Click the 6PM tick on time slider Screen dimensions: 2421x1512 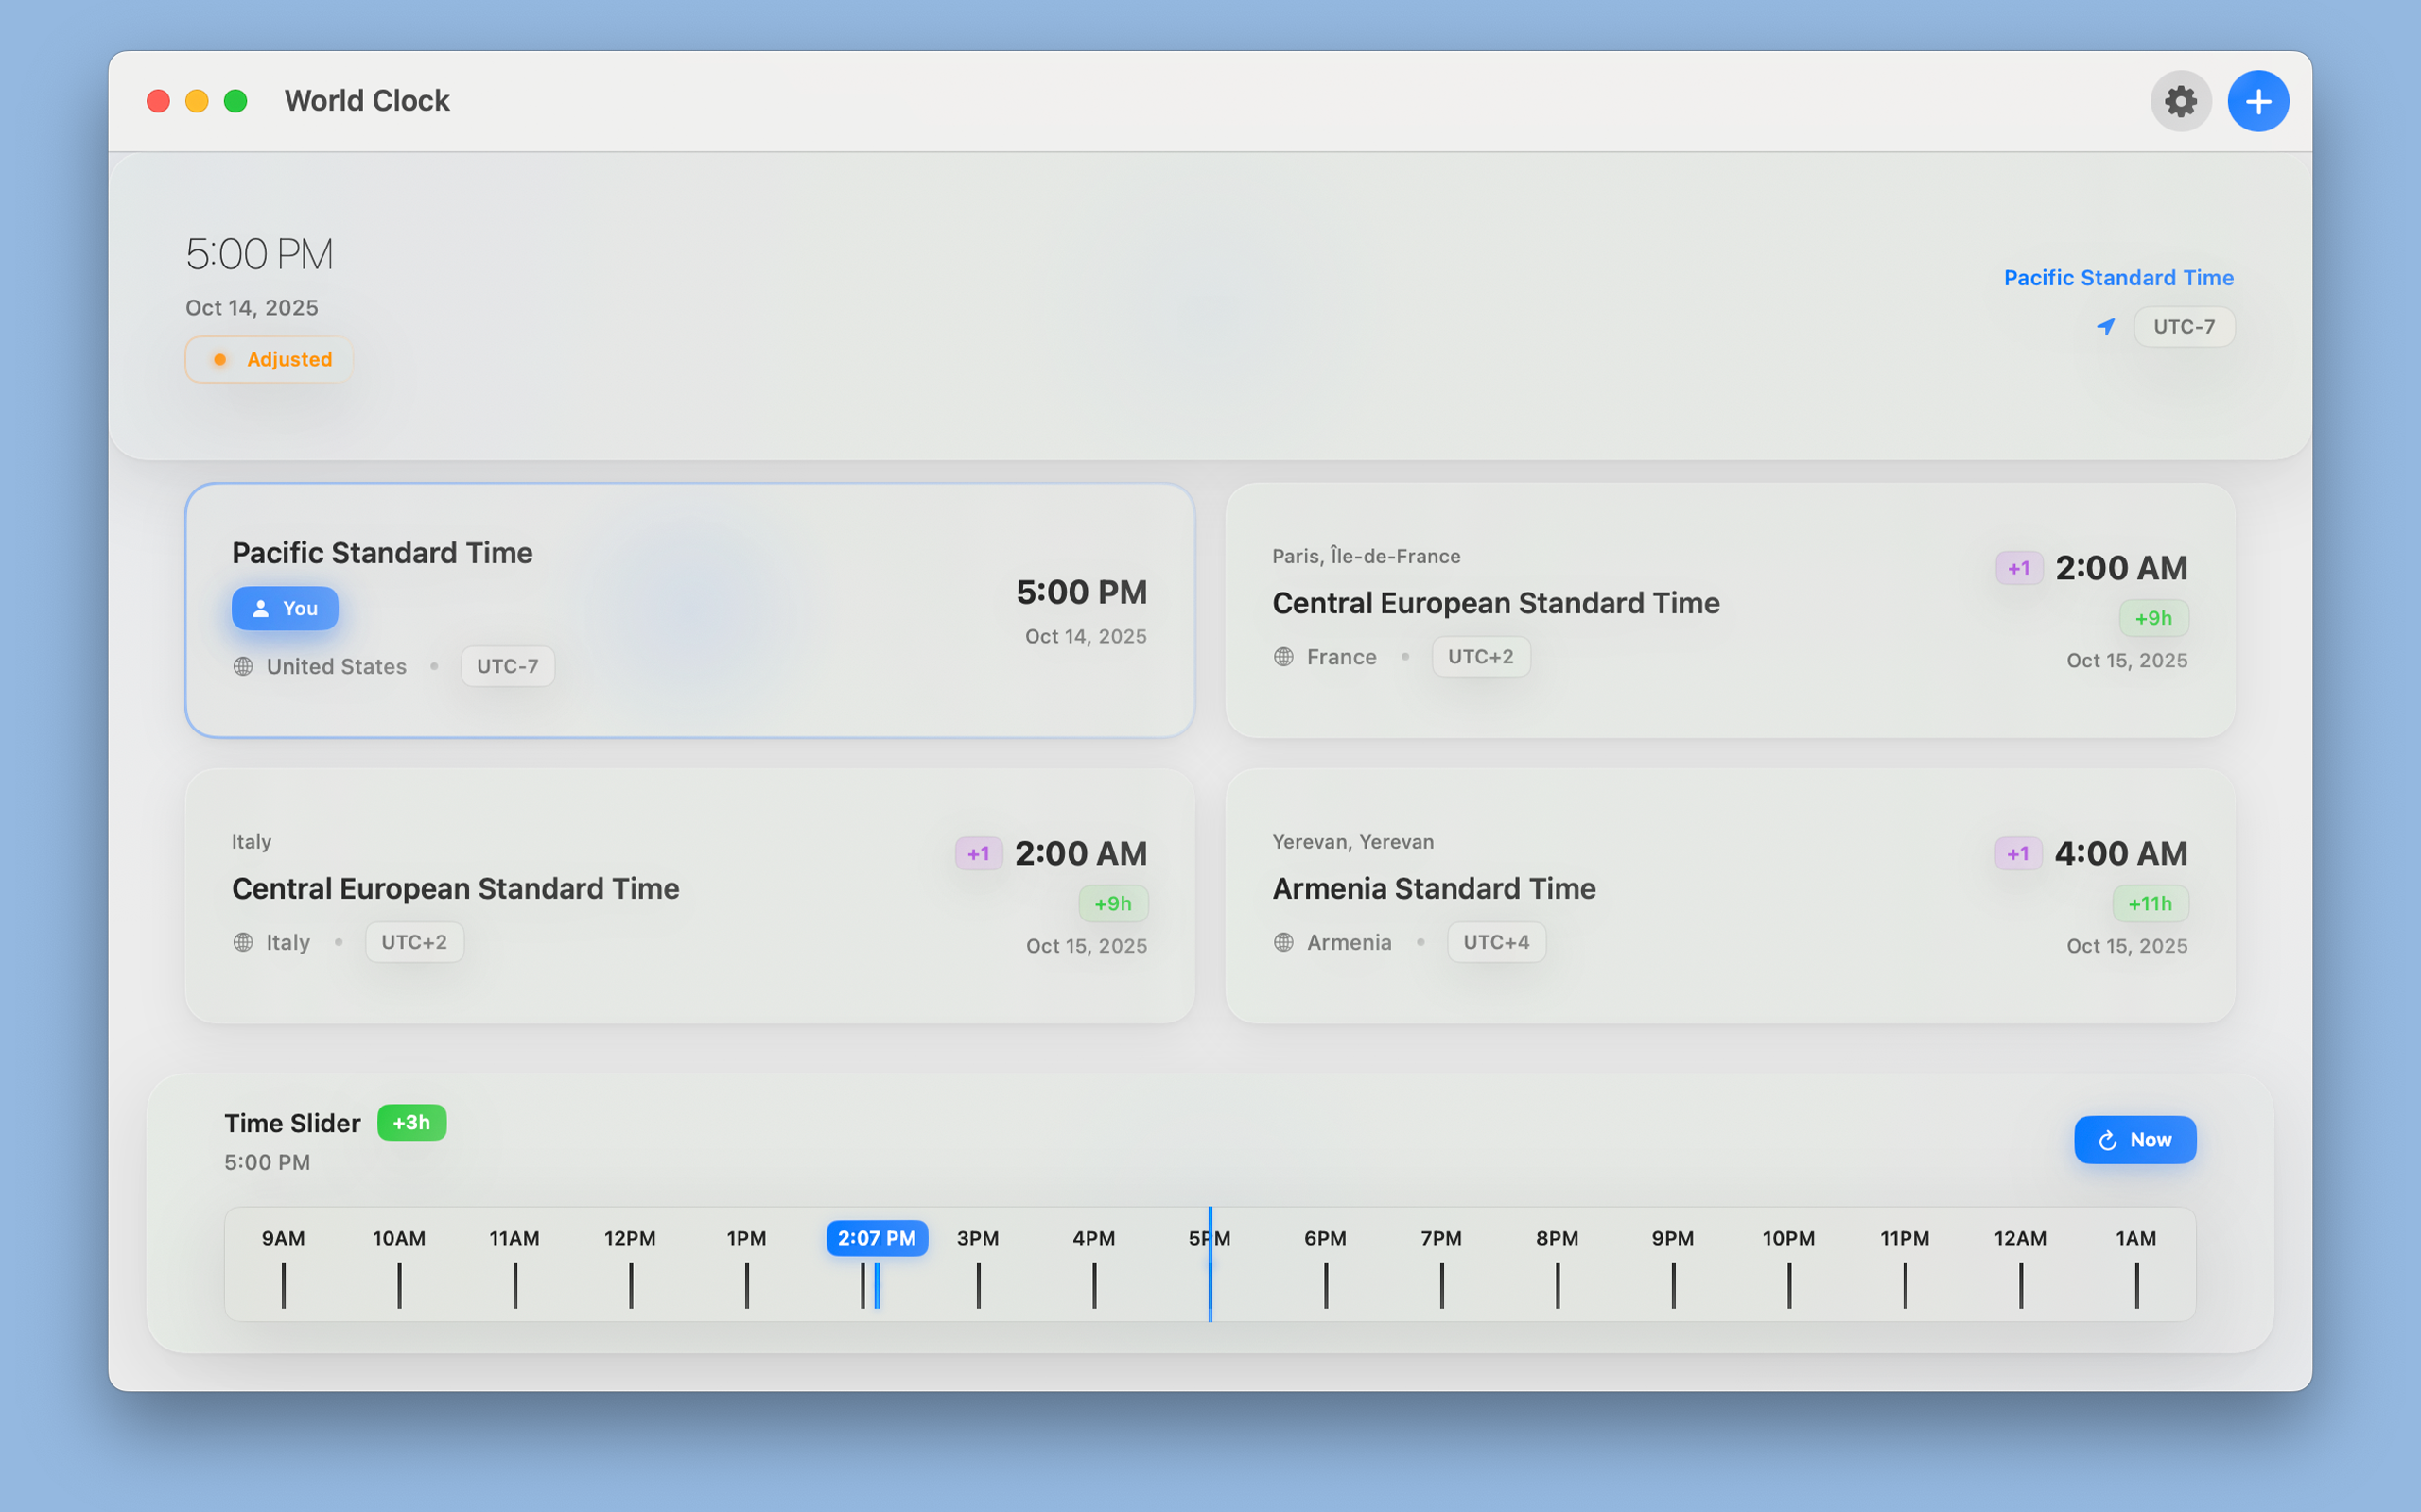1326,1284
